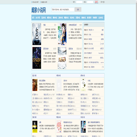The image size is (137, 137).
Task: Open the fiery red-orange cover
Action: tap(35, 85)
